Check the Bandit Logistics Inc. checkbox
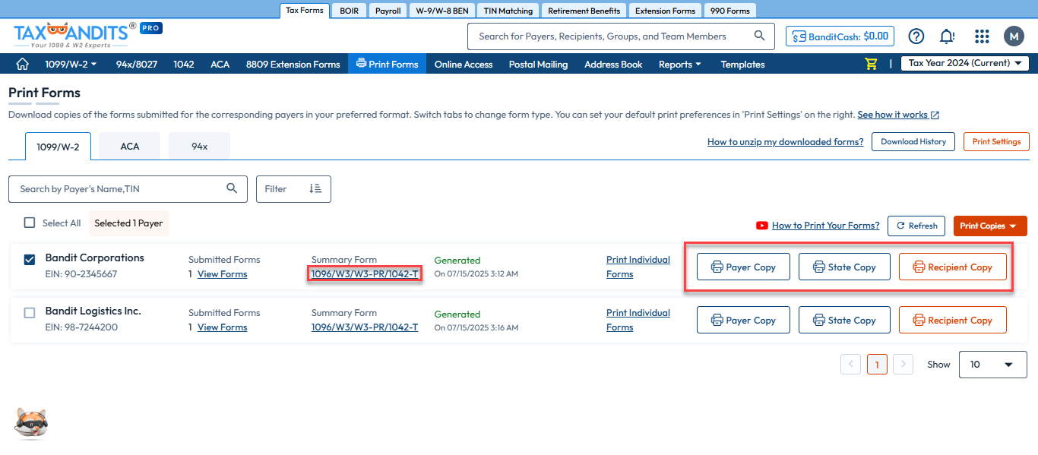Screen dimensions: 1038x455 coord(30,312)
